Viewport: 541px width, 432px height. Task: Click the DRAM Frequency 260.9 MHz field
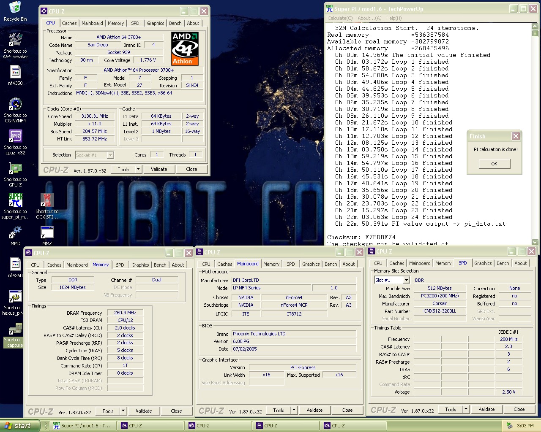[125, 313]
